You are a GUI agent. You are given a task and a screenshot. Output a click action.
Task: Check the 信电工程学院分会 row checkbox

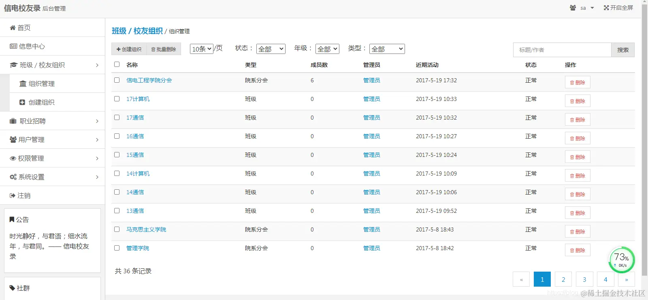pyautogui.click(x=117, y=80)
